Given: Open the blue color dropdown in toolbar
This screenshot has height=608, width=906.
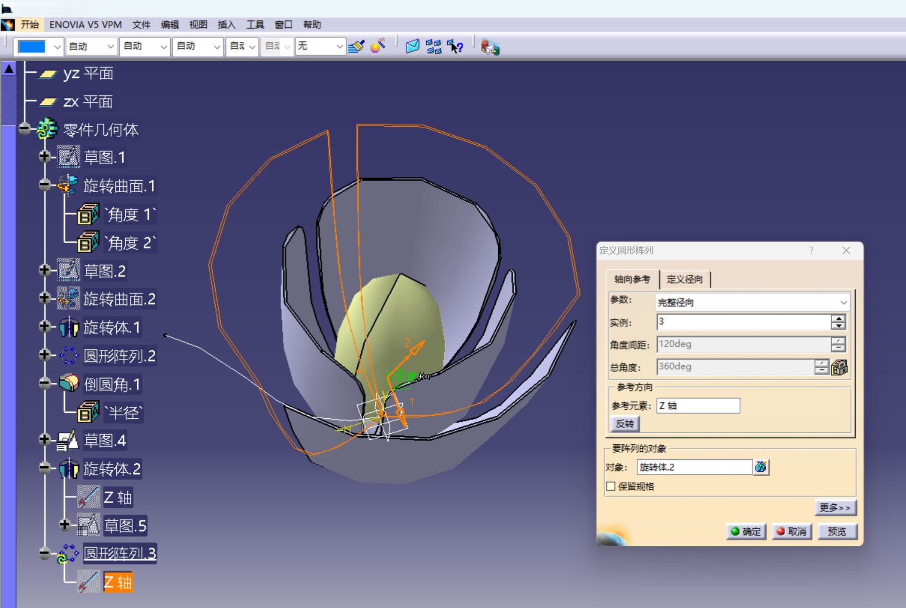Looking at the screenshot, I should click(57, 47).
